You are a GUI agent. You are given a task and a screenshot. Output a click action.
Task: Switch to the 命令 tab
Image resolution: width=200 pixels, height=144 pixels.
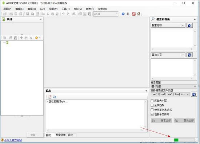pos(71,135)
